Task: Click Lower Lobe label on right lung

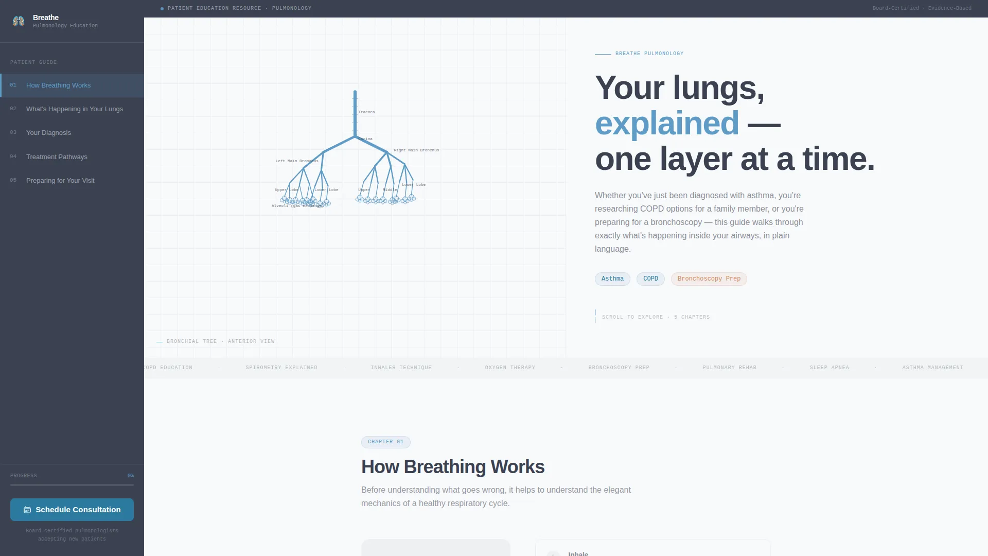Action: tap(414, 185)
